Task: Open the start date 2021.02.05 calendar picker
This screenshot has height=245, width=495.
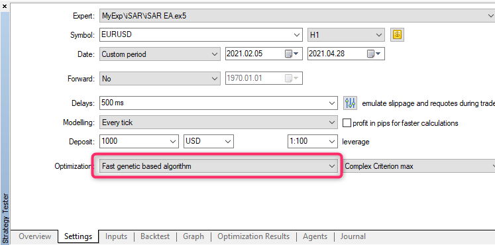Action: click(x=292, y=54)
